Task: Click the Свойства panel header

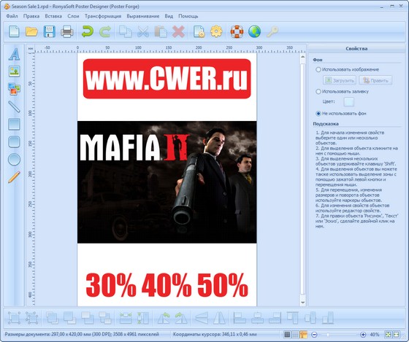Action: coord(356,49)
